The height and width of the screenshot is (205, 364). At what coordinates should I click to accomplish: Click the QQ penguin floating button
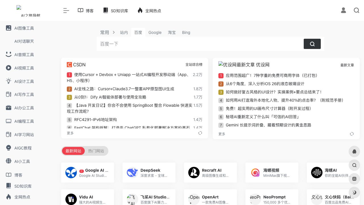pyautogui.click(x=354, y=151)
